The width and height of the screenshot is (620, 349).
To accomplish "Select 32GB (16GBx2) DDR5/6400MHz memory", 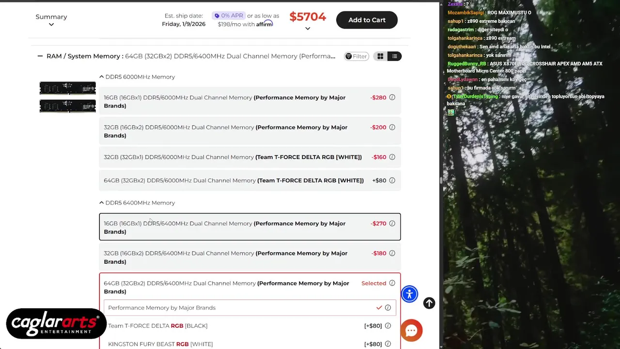I will pyautogui.click(x=250, y=257).
